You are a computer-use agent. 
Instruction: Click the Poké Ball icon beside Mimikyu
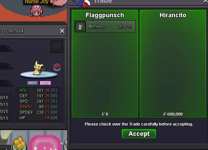[57, 67]
